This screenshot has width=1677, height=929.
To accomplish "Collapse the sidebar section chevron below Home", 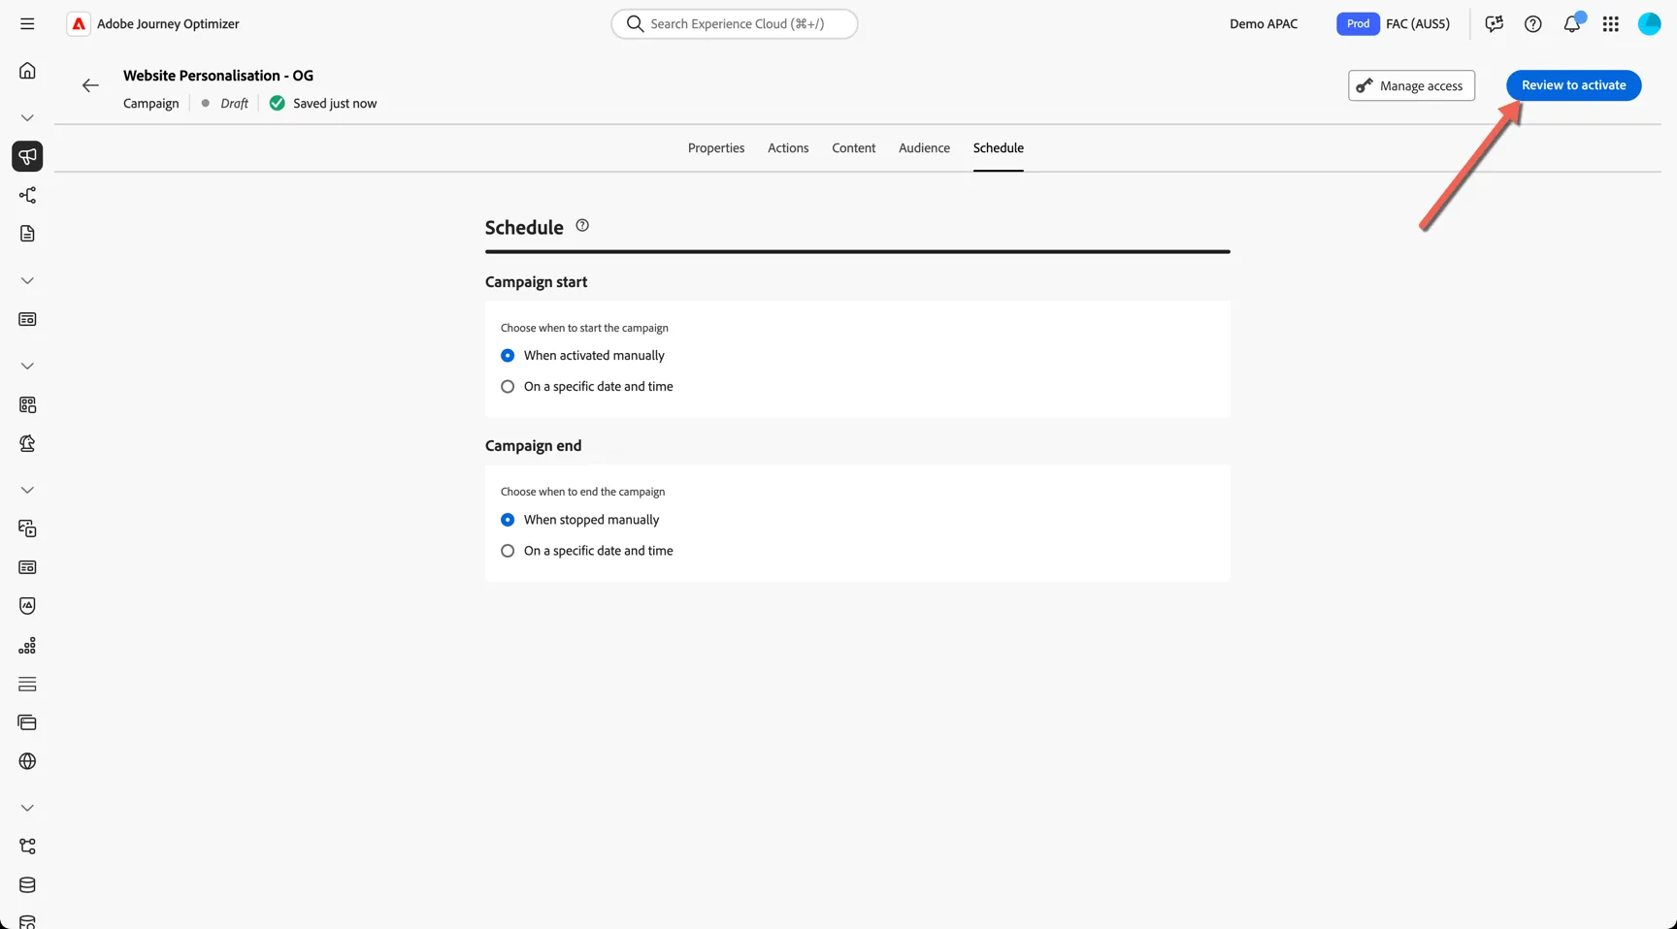I will coord(27,117).
